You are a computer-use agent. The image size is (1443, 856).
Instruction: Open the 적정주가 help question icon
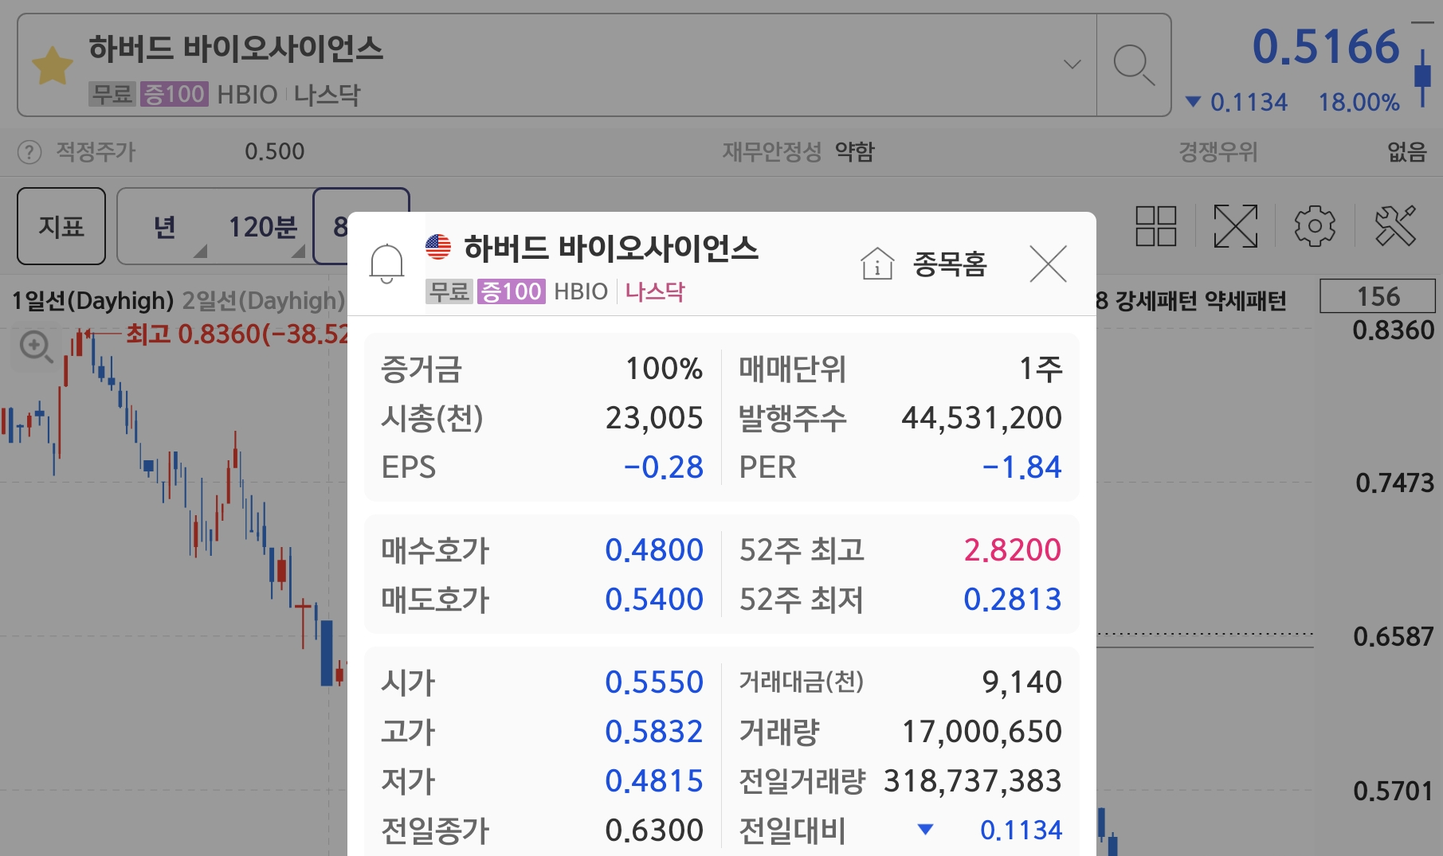click(29, 151)
